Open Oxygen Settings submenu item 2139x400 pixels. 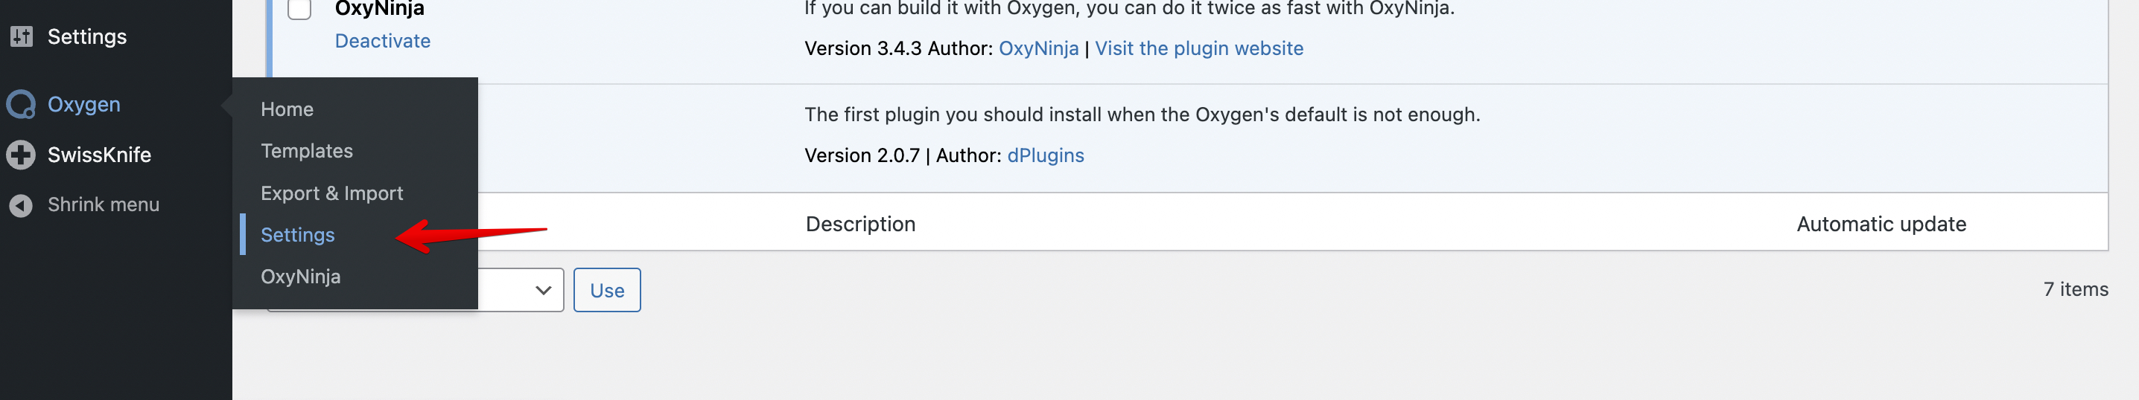297,235
